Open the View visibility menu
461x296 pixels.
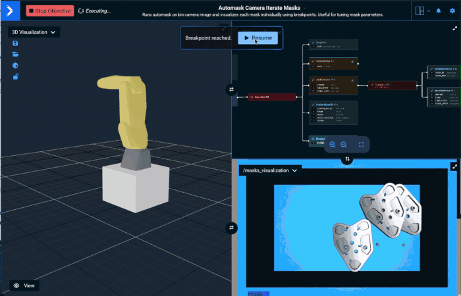pyautogui.click(x=24, y=285)
